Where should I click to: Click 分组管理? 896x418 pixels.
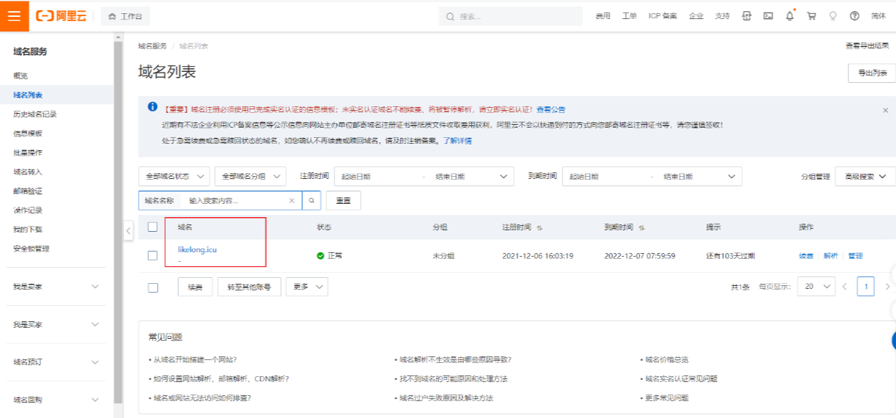coord(815,177)
